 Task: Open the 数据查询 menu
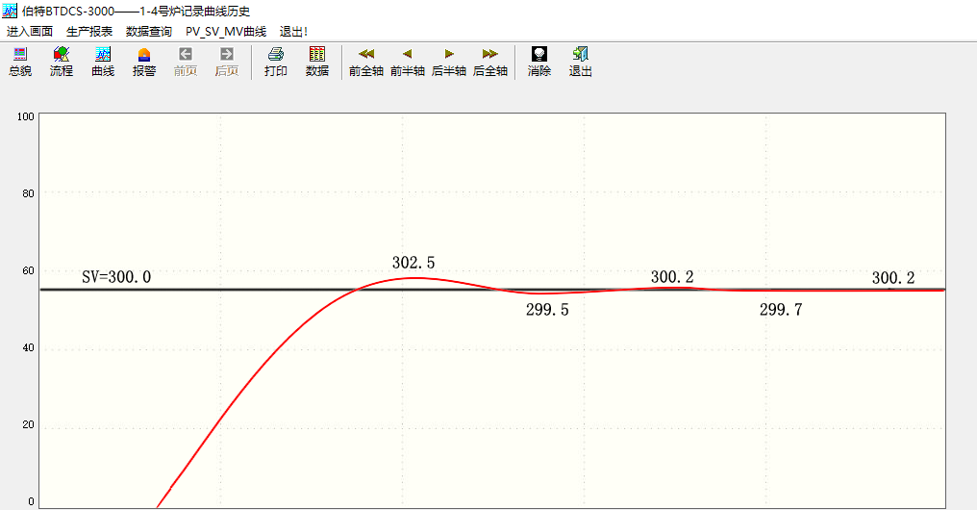point(149,32)
